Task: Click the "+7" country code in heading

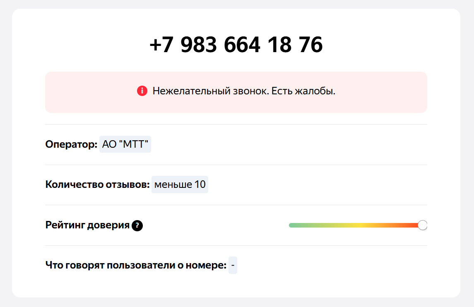Action: coord(161,45)
